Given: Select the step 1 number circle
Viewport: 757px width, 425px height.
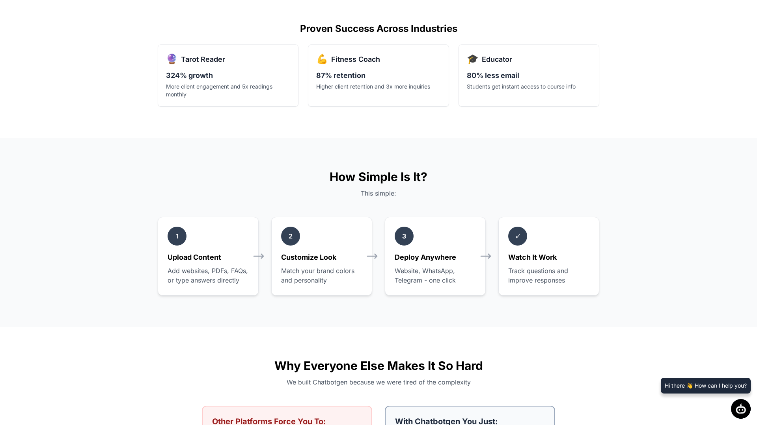Looking at the screenshot, I should pyautogui.click(x=177, y=236).
